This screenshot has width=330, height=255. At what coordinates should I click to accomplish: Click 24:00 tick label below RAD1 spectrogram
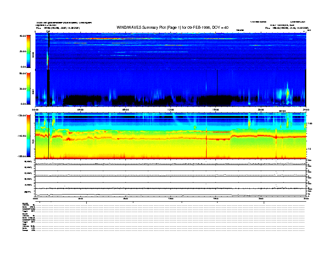pos(306,110)
